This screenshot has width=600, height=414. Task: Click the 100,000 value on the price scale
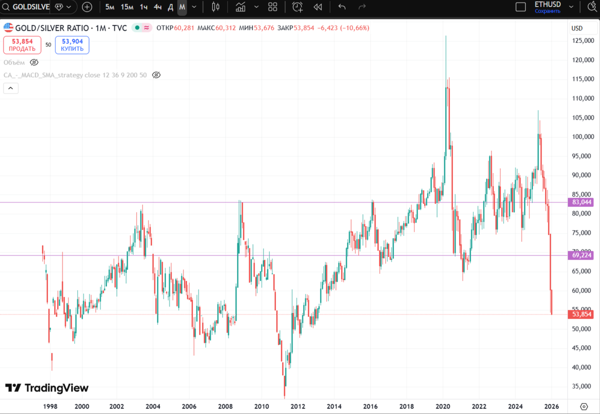(x=583, y=137)
